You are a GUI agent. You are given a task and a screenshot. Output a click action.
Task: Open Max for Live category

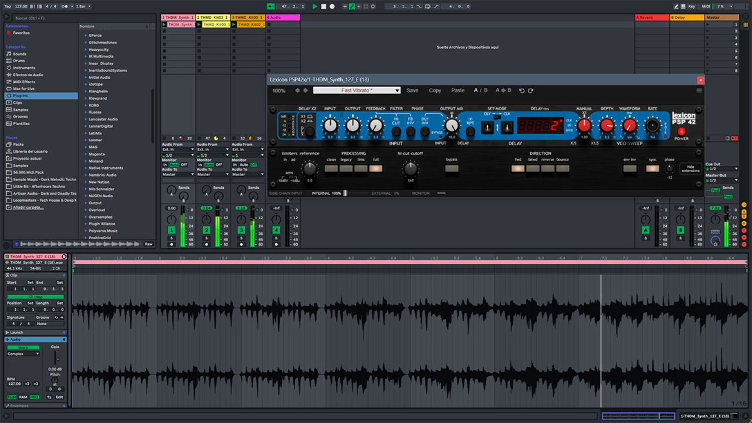pos(23,89)
